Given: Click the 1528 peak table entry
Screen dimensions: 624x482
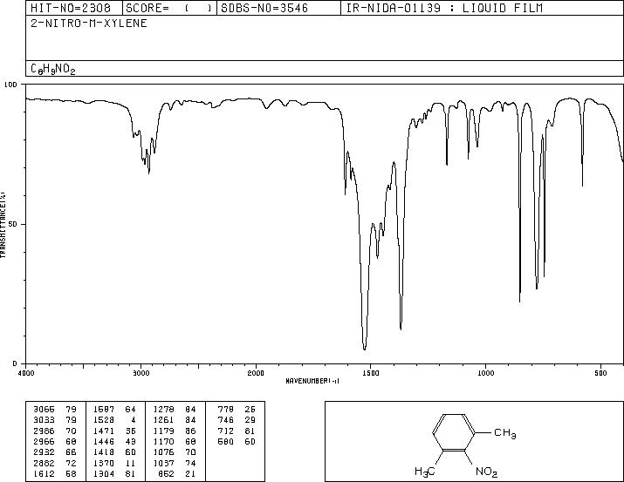Looking at the screenshot, I should [x=104, y=420].
